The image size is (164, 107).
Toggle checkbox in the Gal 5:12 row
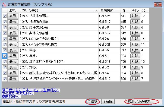[5, 33]
